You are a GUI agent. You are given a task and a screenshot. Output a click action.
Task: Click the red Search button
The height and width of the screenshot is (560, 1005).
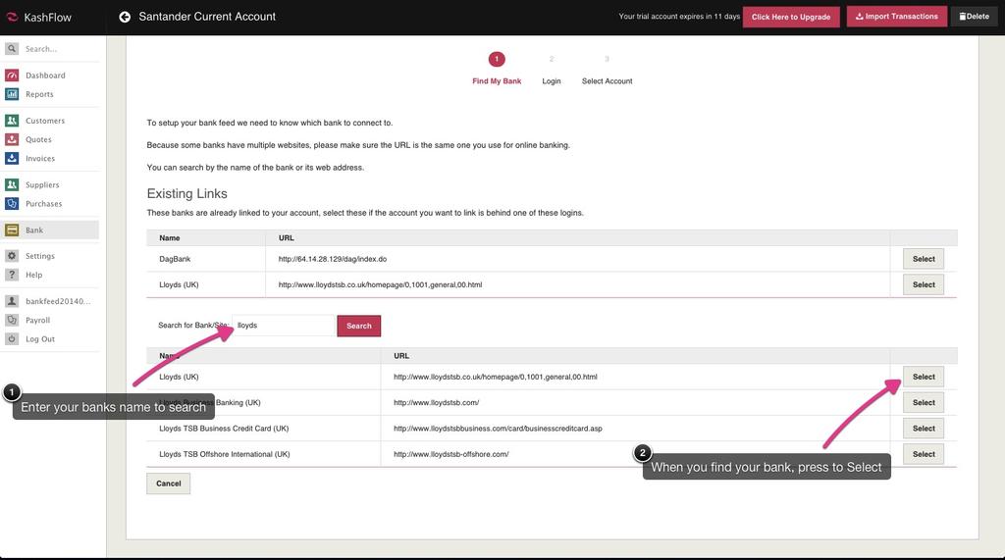(x=358, y=326)
